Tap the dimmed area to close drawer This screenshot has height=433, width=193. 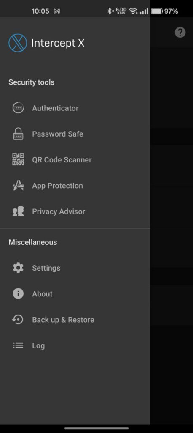[172, 221]
